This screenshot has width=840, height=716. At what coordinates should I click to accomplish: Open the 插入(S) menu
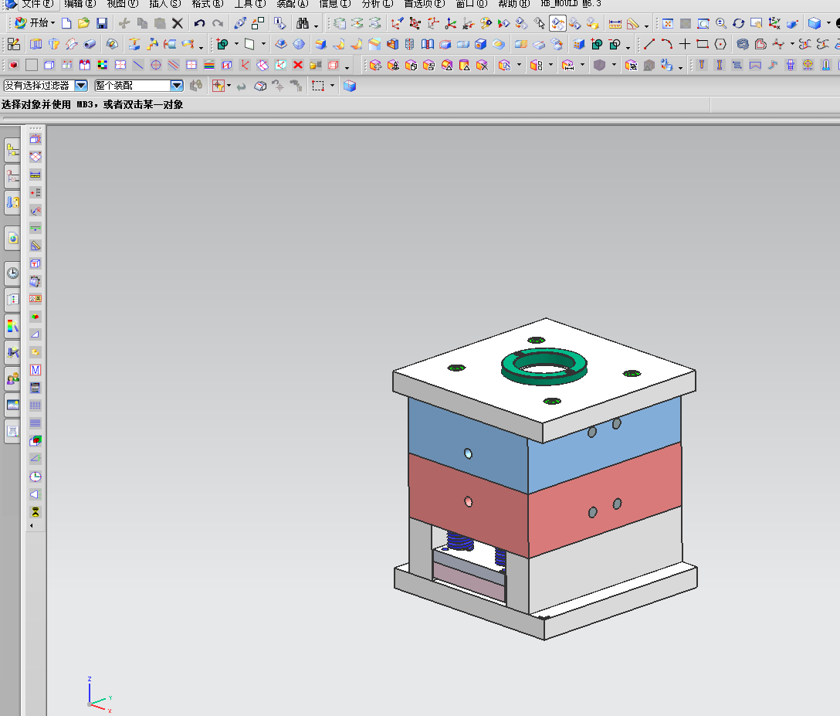click(165, 4)
